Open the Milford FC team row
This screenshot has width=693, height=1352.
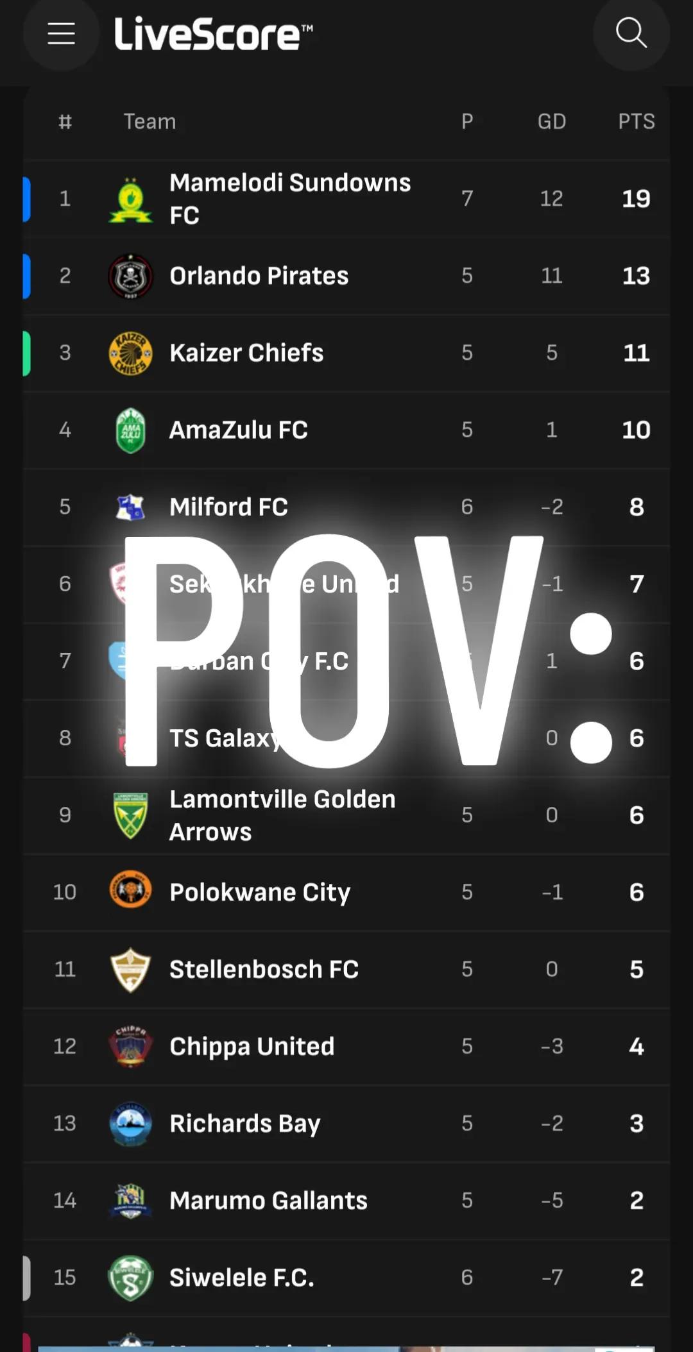click(x=346, y=507)
